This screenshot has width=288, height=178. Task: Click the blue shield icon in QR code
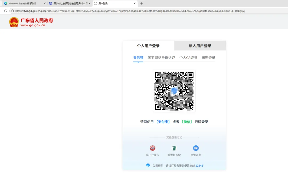(174, 91)
